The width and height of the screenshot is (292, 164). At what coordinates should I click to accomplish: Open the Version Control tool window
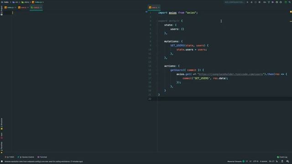(x=26, y=157)
